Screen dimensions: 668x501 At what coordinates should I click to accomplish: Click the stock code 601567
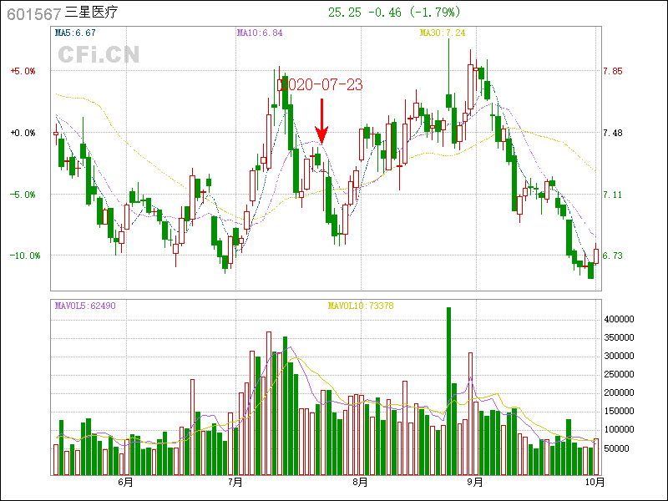click(x=33, y=13)
